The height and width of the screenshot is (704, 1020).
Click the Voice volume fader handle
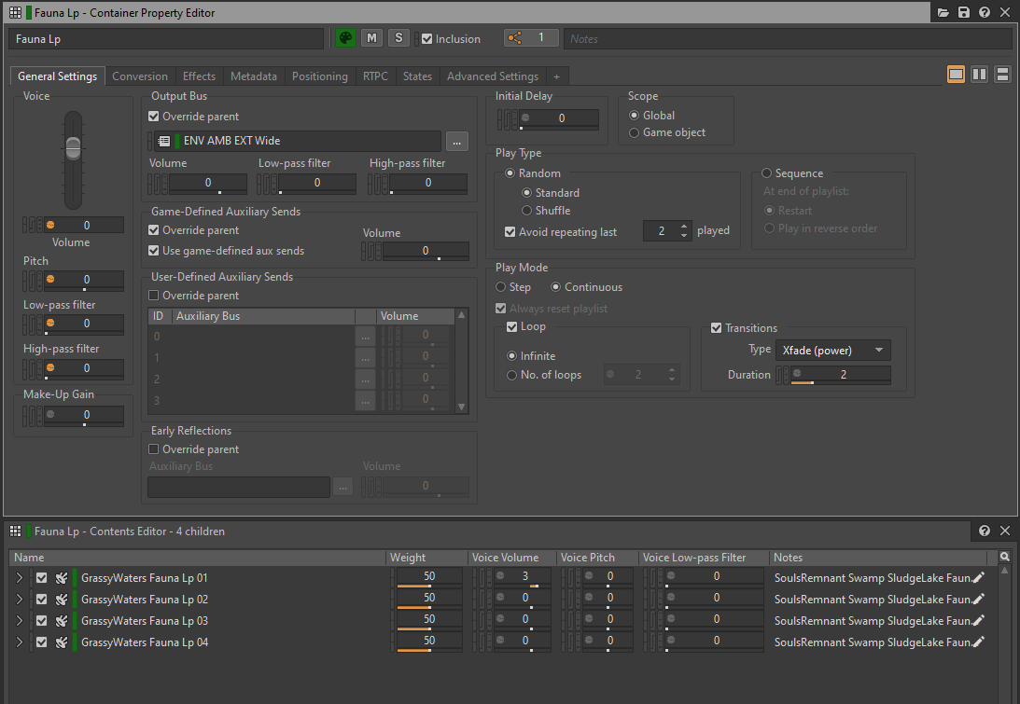[73, 146]
